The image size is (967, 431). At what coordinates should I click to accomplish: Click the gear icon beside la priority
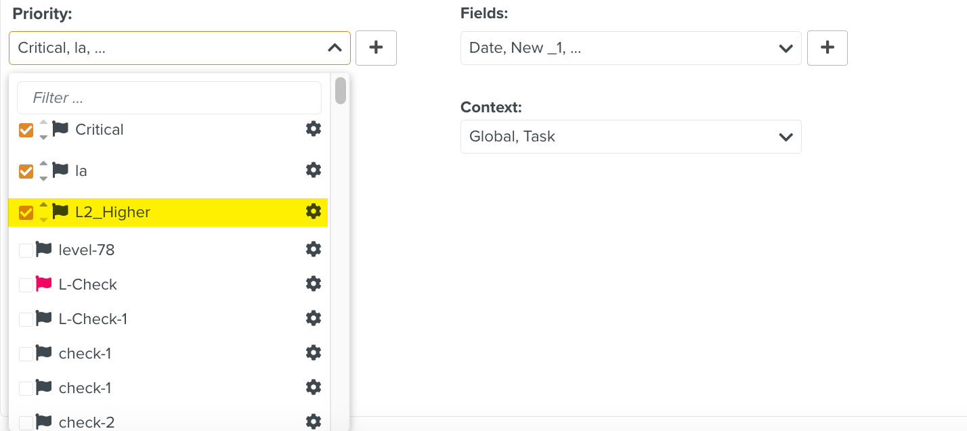(x=313, y=170)
